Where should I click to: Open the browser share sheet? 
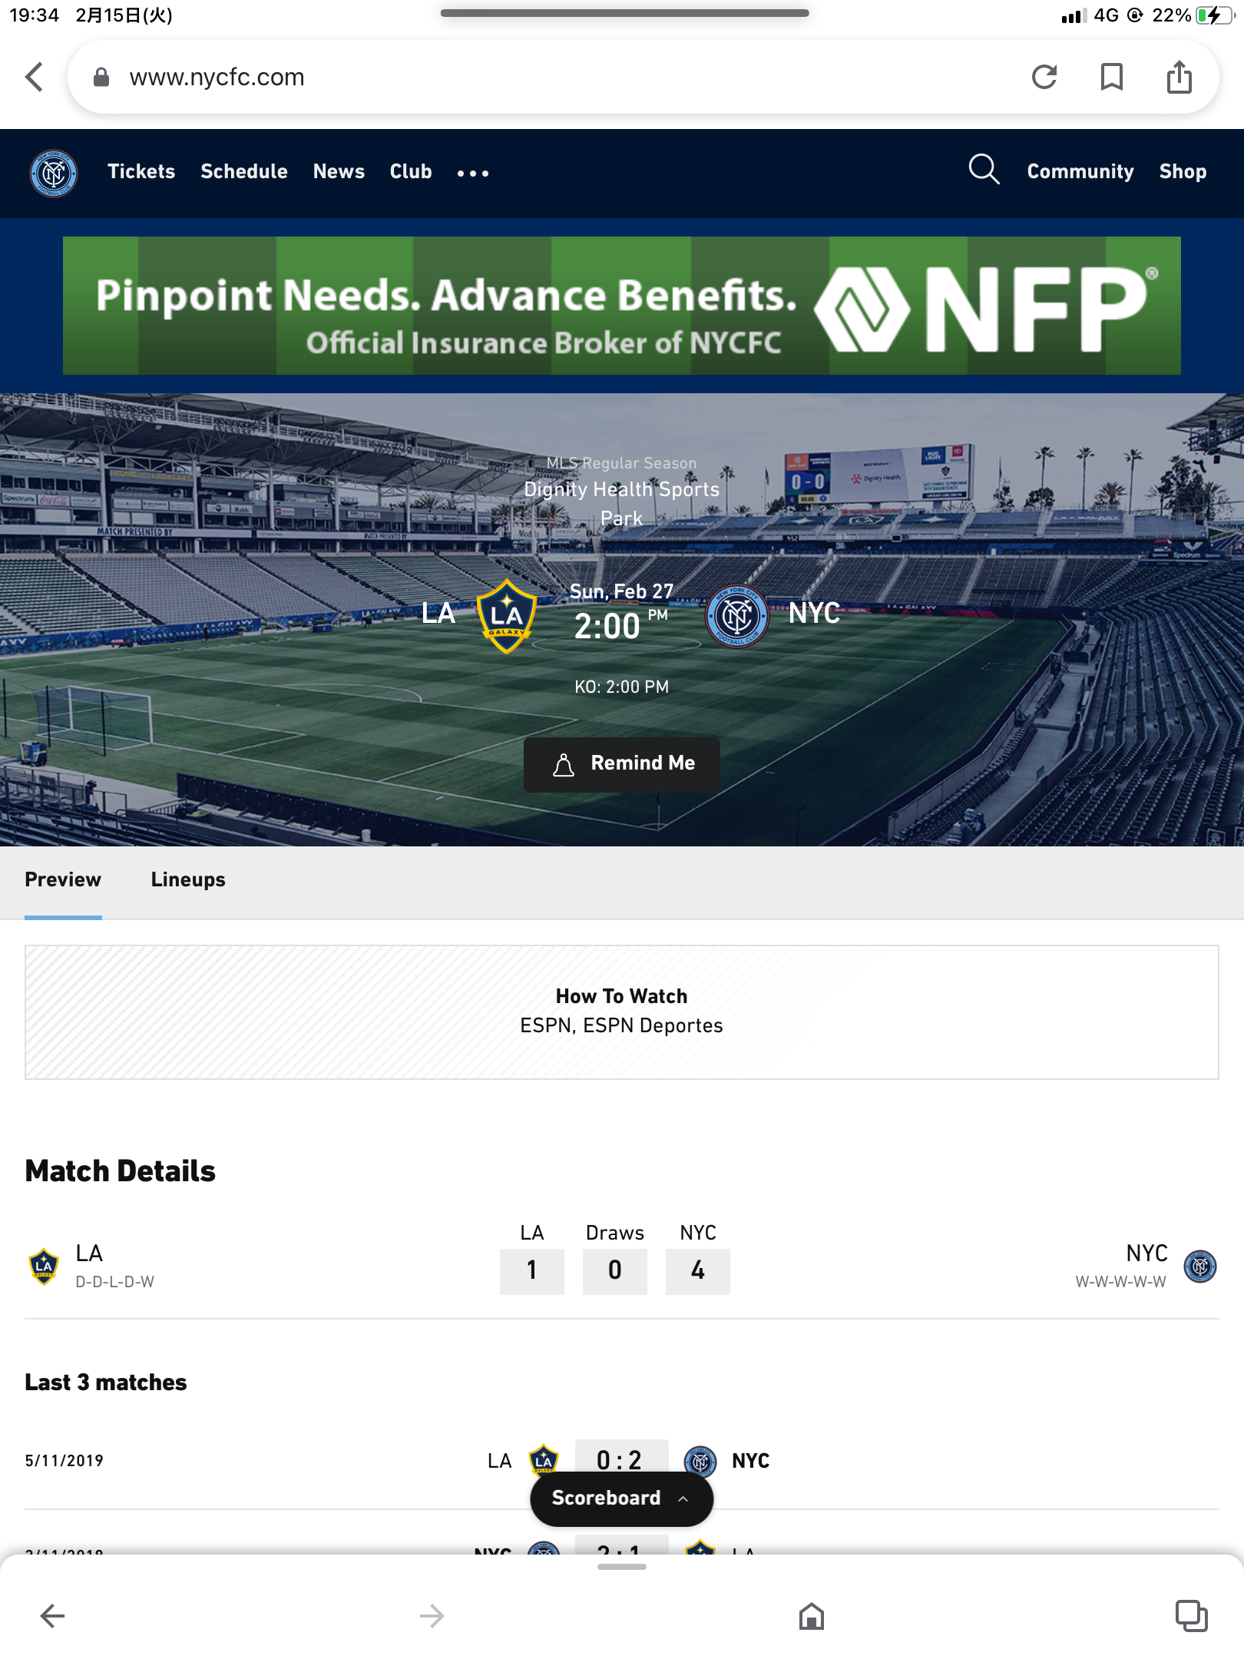point(1179,77)
